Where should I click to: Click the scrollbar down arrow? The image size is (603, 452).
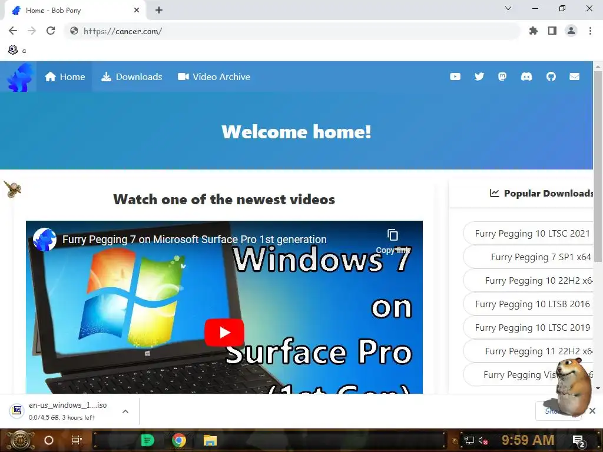click(x=598, y=388)
